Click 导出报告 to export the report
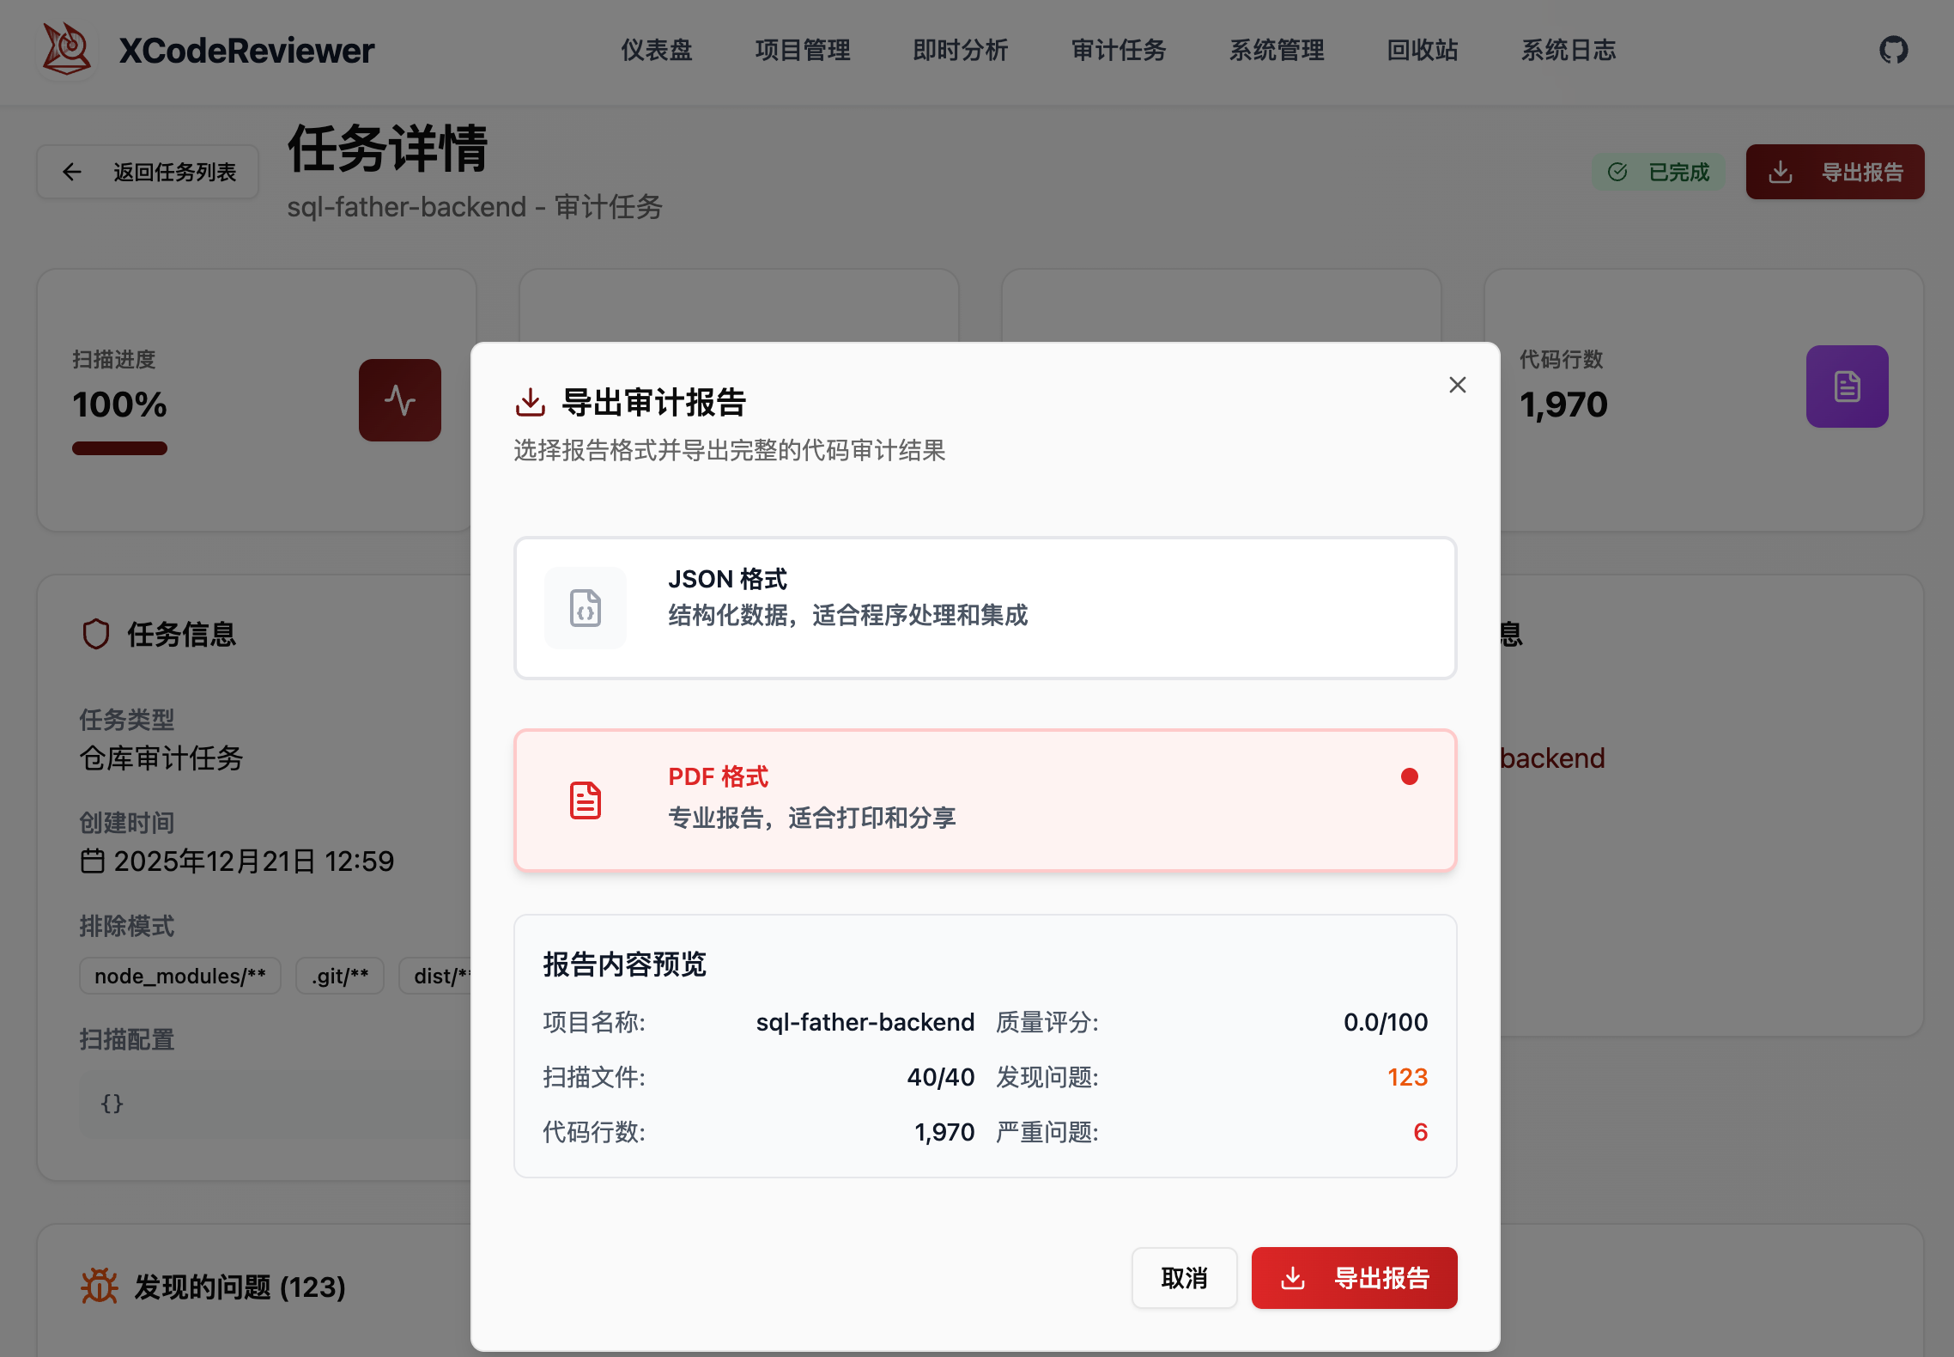 1354,1278
